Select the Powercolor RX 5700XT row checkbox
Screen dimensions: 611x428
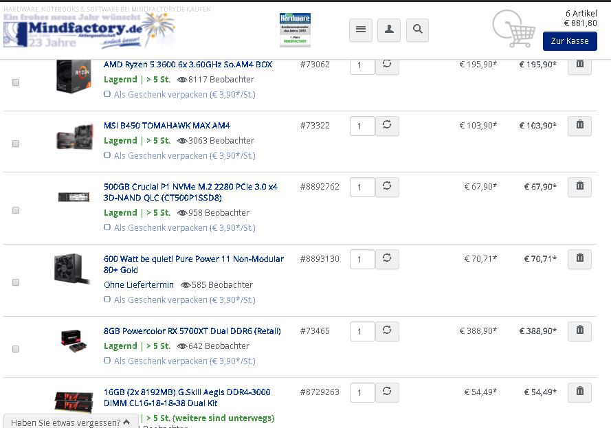pyautogui.click(x=16, y=349)
